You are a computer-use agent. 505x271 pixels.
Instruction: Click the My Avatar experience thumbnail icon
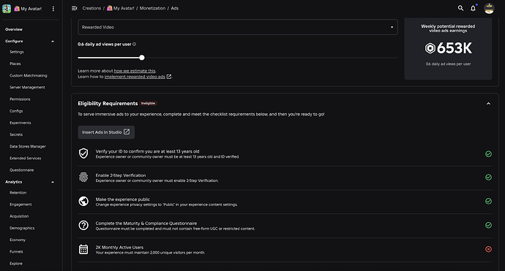pyautogui.click(x=7, y=9)
